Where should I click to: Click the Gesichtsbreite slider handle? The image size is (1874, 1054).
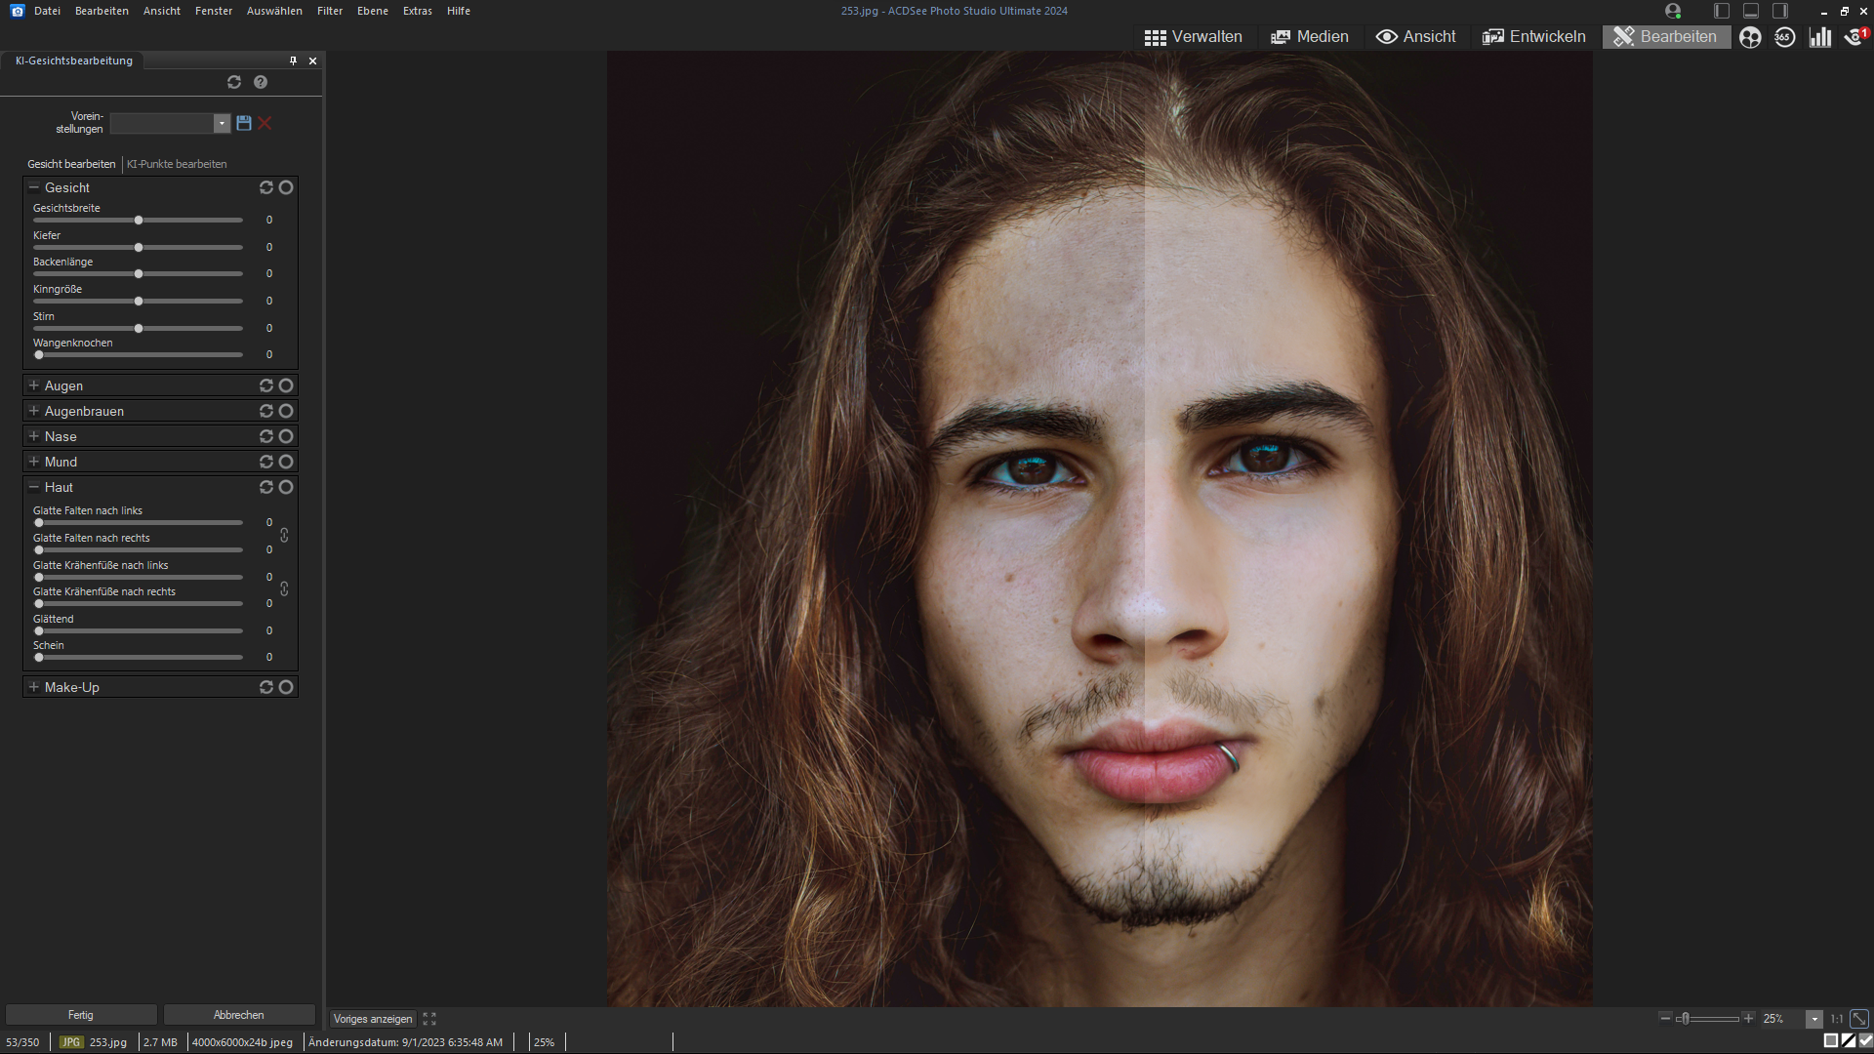139,221
